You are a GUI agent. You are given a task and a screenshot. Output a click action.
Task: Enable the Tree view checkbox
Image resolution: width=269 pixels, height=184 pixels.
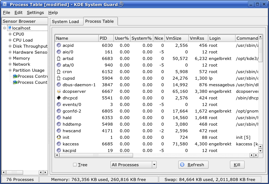75,165
